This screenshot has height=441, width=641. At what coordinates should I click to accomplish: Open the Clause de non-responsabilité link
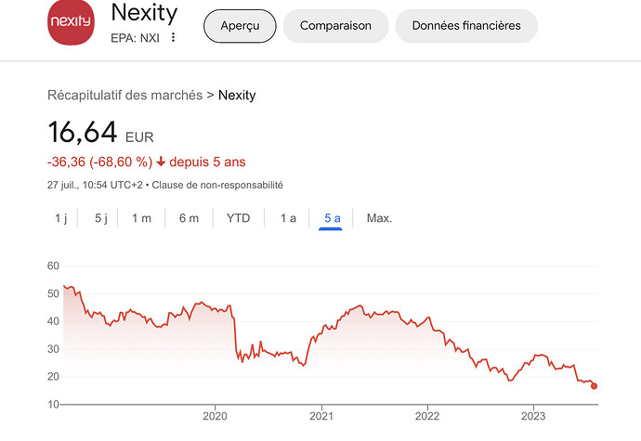[x=217, y=185]
